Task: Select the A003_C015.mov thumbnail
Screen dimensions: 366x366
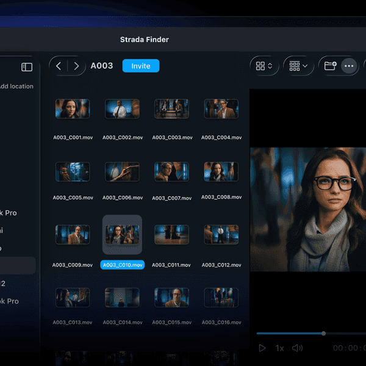Action: click(x=172, y=298)
